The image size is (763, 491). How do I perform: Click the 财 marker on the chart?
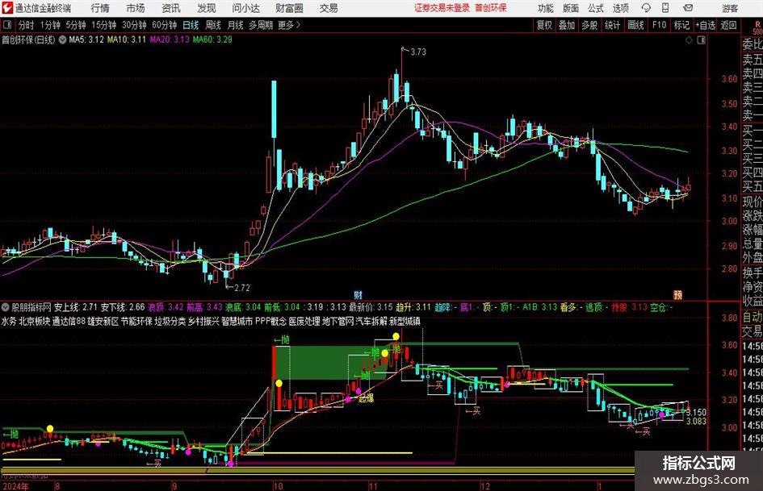(x=358, y=294)
